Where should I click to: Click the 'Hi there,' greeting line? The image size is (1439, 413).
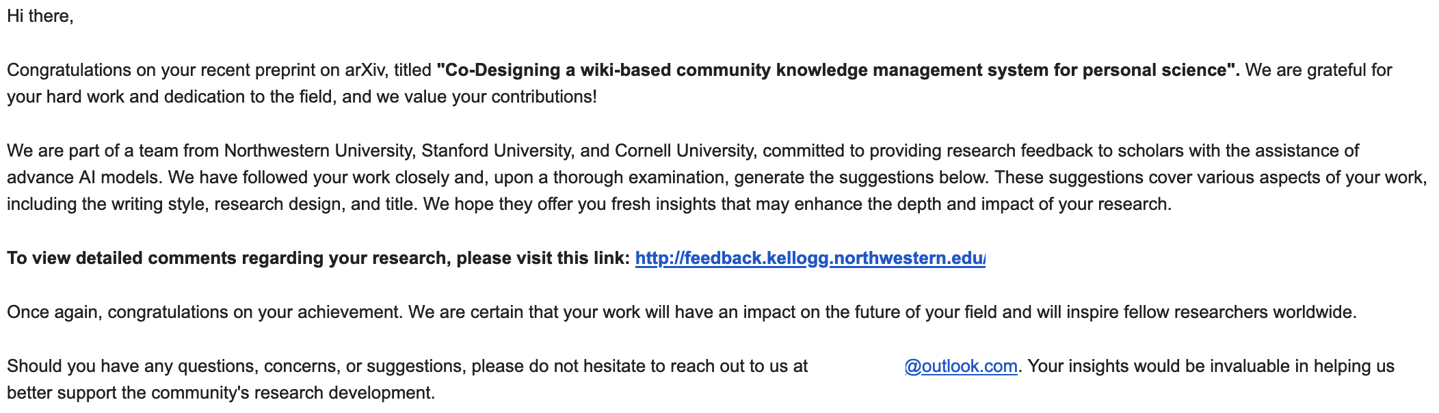coord(40,16)
